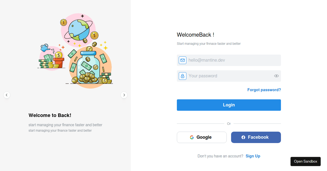Click the lock icon in the password field
This screenshot has height=171, width=327.
(182, 76)
